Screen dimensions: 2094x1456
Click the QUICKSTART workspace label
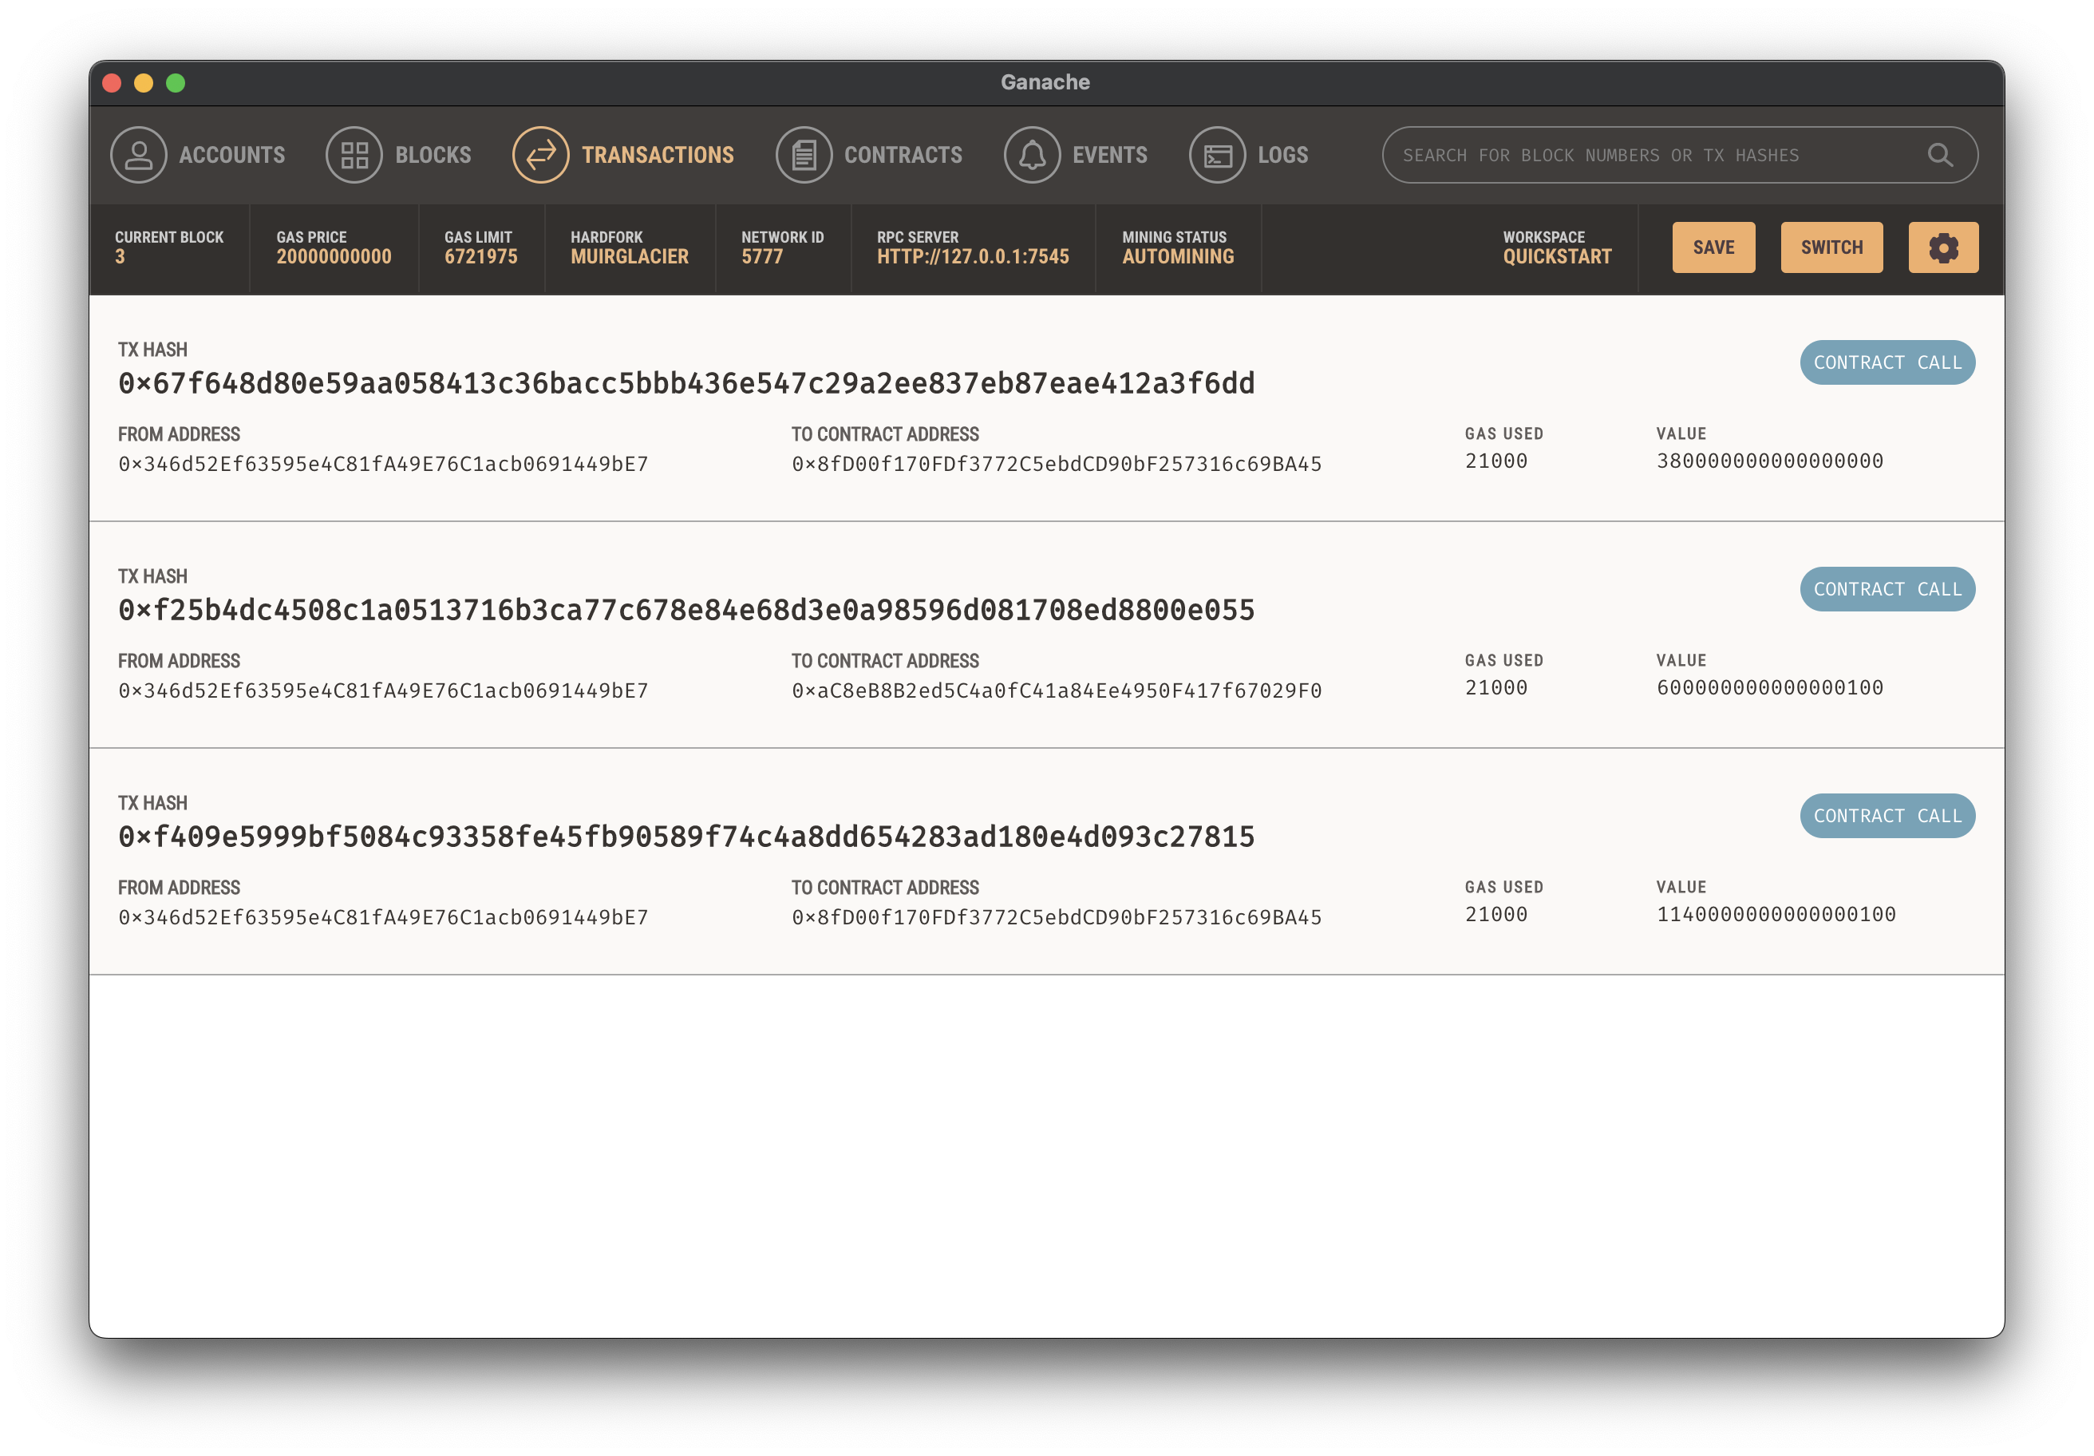[1556, 256]
